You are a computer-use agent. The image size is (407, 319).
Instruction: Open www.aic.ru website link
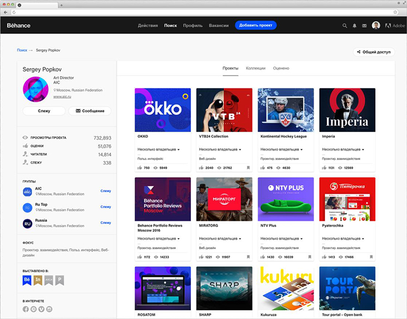pyautogui.click(x=62, y=97)
